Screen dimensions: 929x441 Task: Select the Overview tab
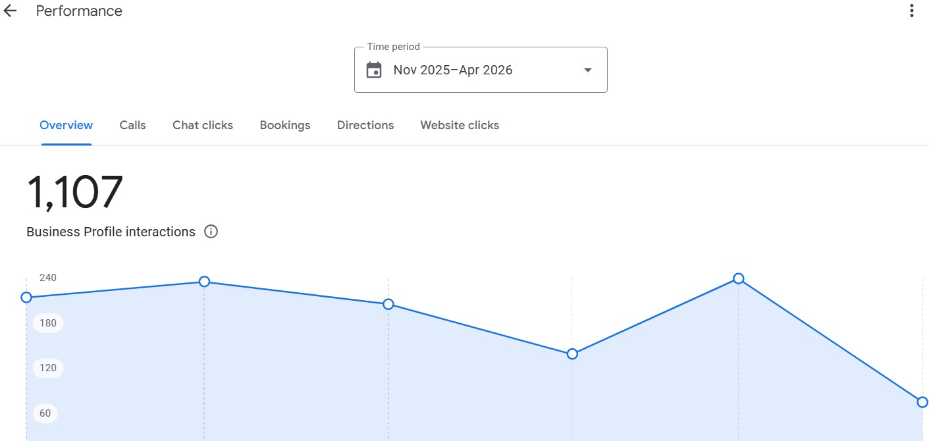pos(66,124)
